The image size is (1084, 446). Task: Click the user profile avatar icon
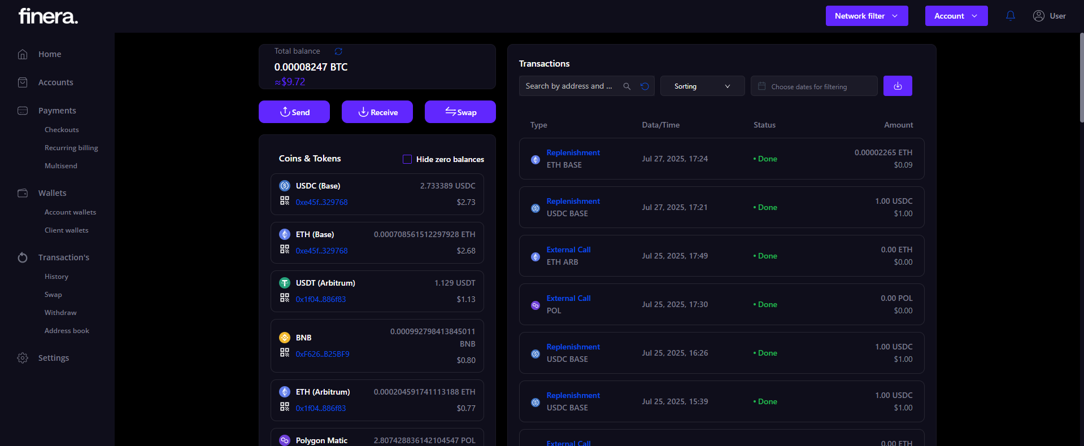[x=1038, y=16]
